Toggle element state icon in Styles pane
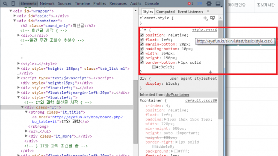This screenshot has width=278, height=156. pyautogui.click(x=213, y=18)
